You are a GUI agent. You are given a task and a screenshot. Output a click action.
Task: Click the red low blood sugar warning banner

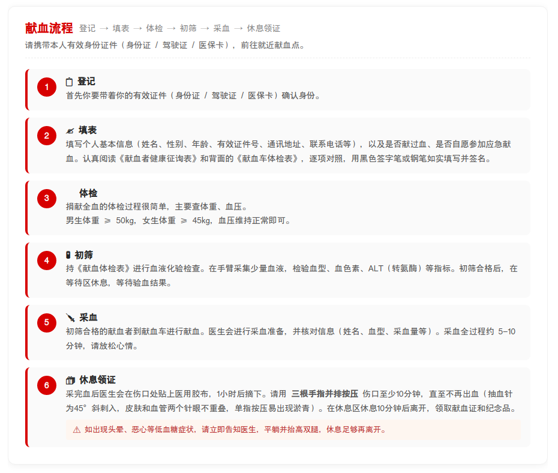pyautogui.click(x=293, y=430)
